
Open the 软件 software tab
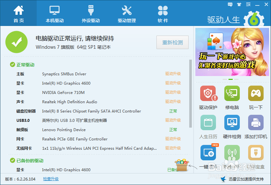tap(163, 14)
